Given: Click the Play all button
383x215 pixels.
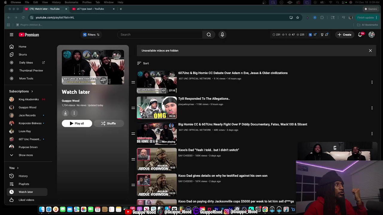Looking at the screenshot, I should (77, 123).
